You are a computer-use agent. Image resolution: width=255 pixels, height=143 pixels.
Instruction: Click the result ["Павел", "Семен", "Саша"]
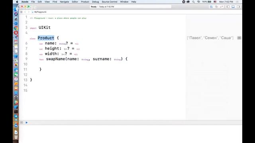(210, 38)
